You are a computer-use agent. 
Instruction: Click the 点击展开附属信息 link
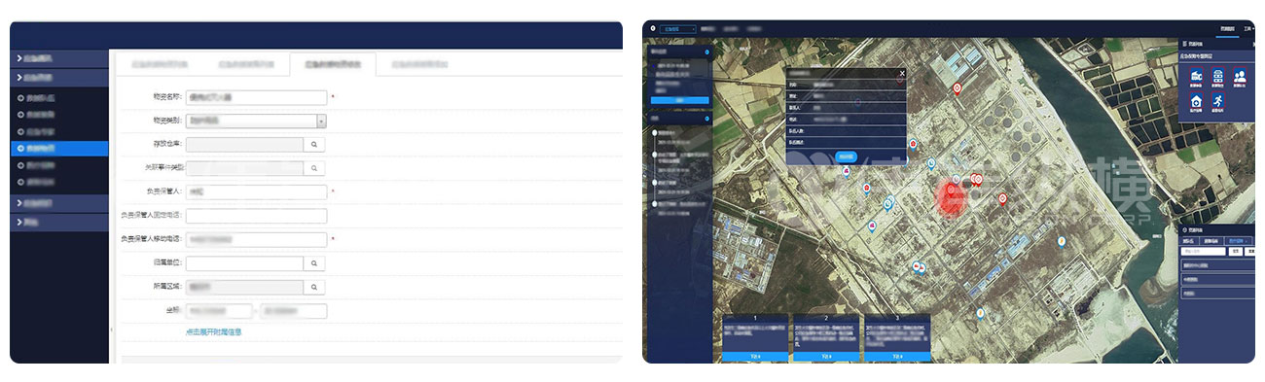click(x=213, y=332)
